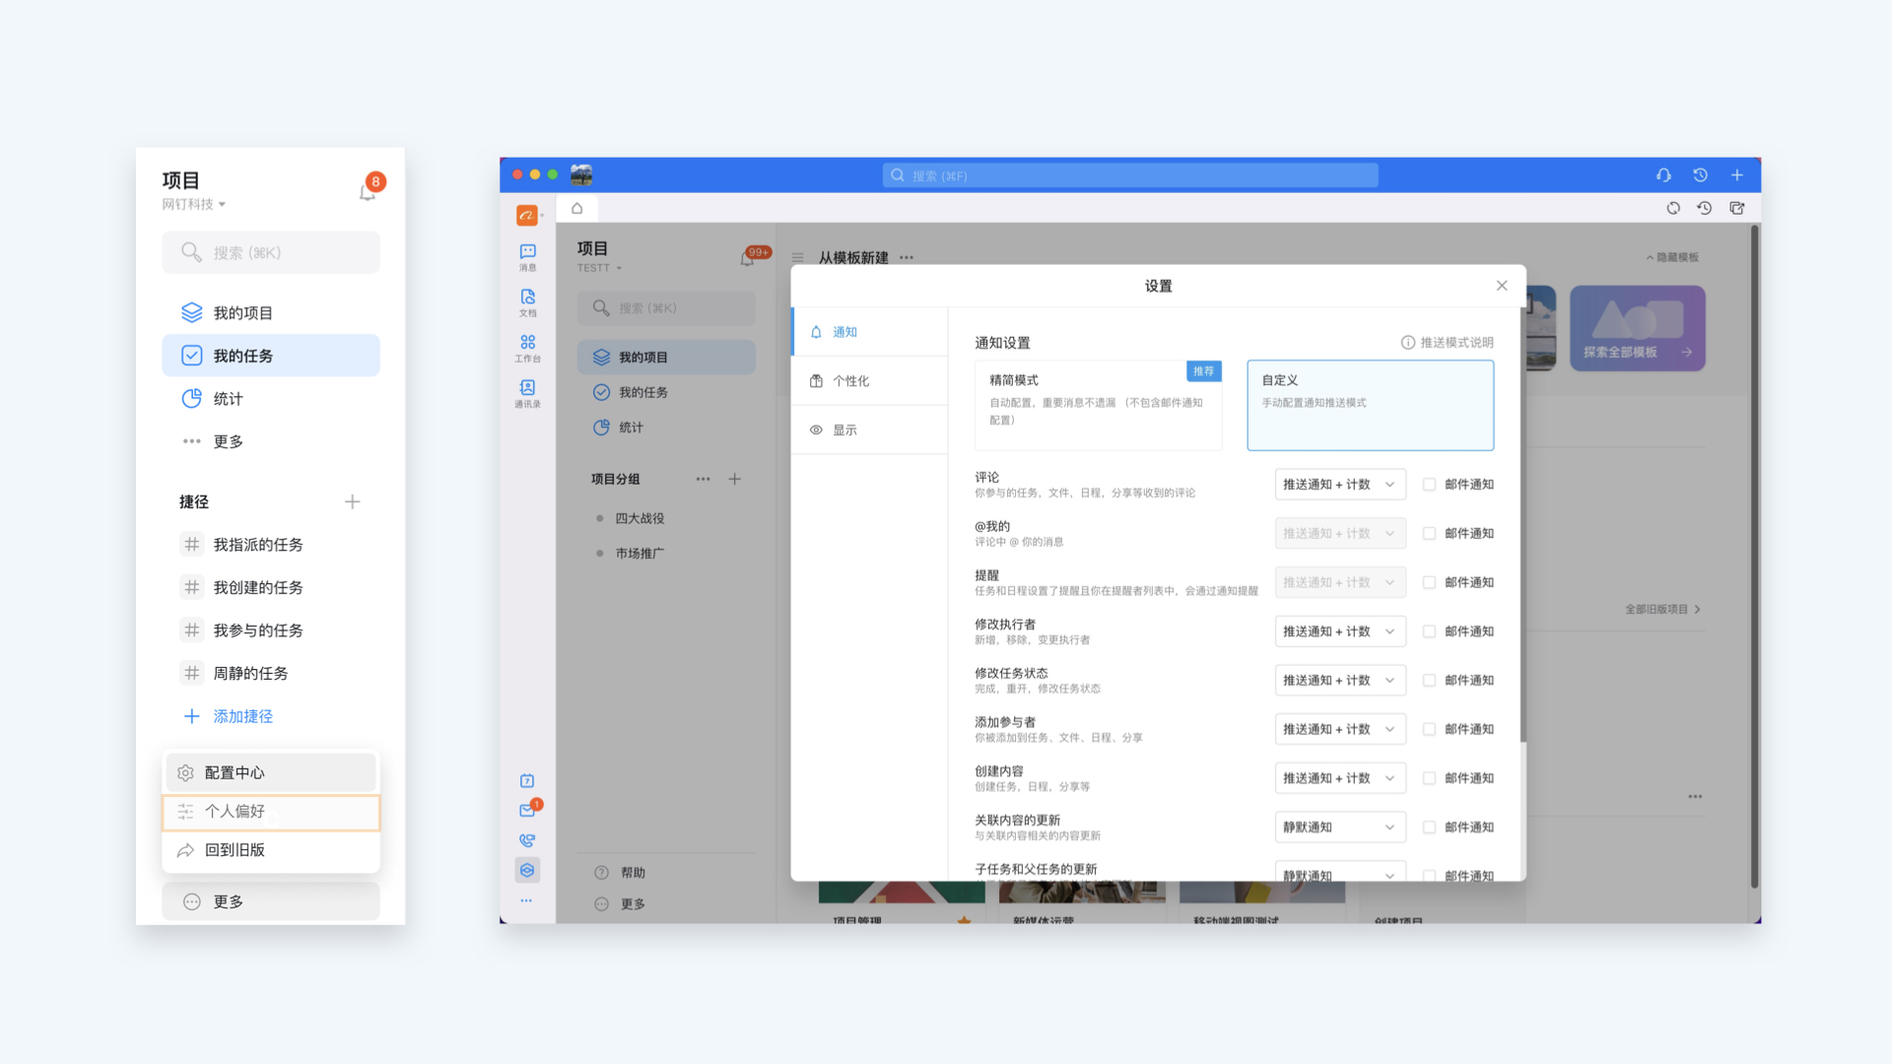The height and width of the screenshot is (1064, 1892).
Task: Click 全部旧版项目 link
Action: (x=1662, y=609)
